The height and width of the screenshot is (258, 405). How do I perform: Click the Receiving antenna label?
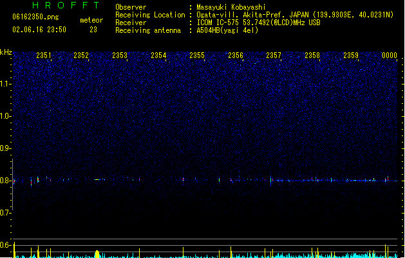pos(148,30)
